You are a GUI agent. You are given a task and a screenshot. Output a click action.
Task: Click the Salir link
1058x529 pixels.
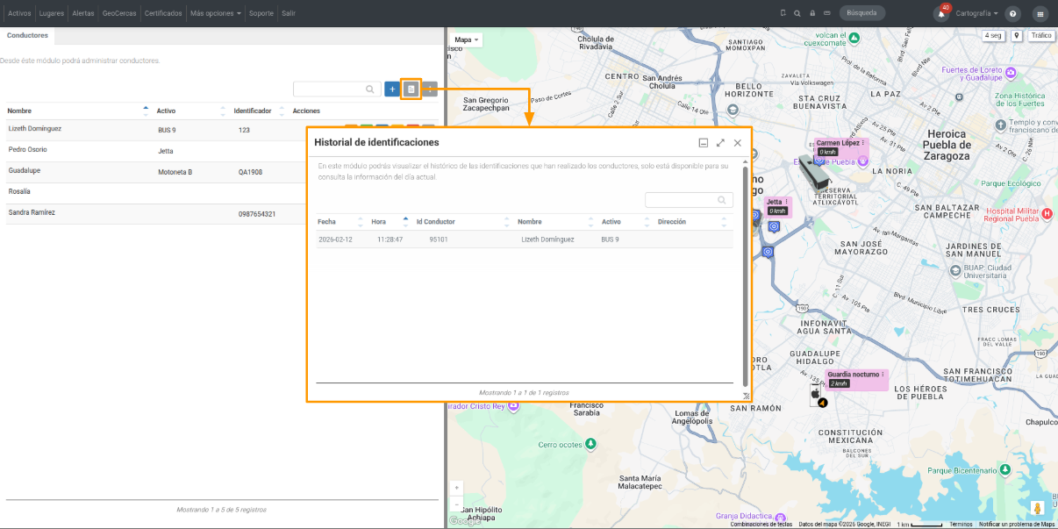[x=289, y=13]
